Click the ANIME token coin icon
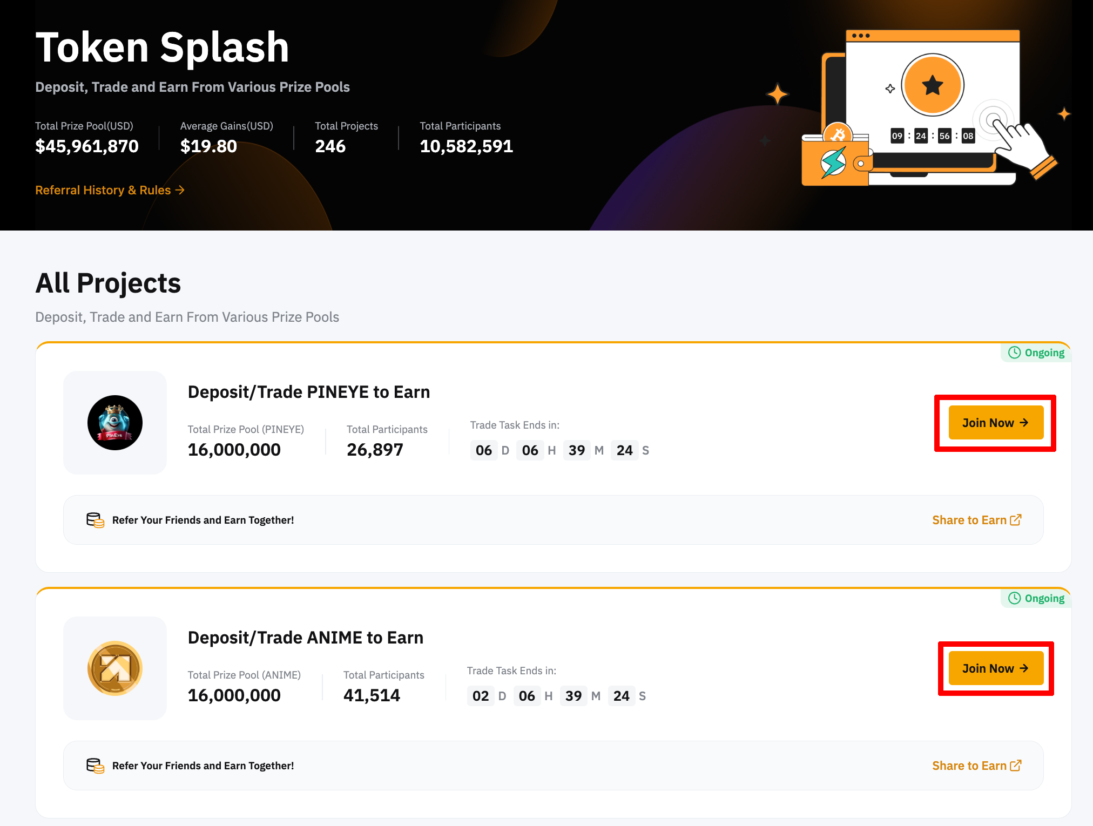This screenshot has height=826, width=1093. click(x=115, y=668)
